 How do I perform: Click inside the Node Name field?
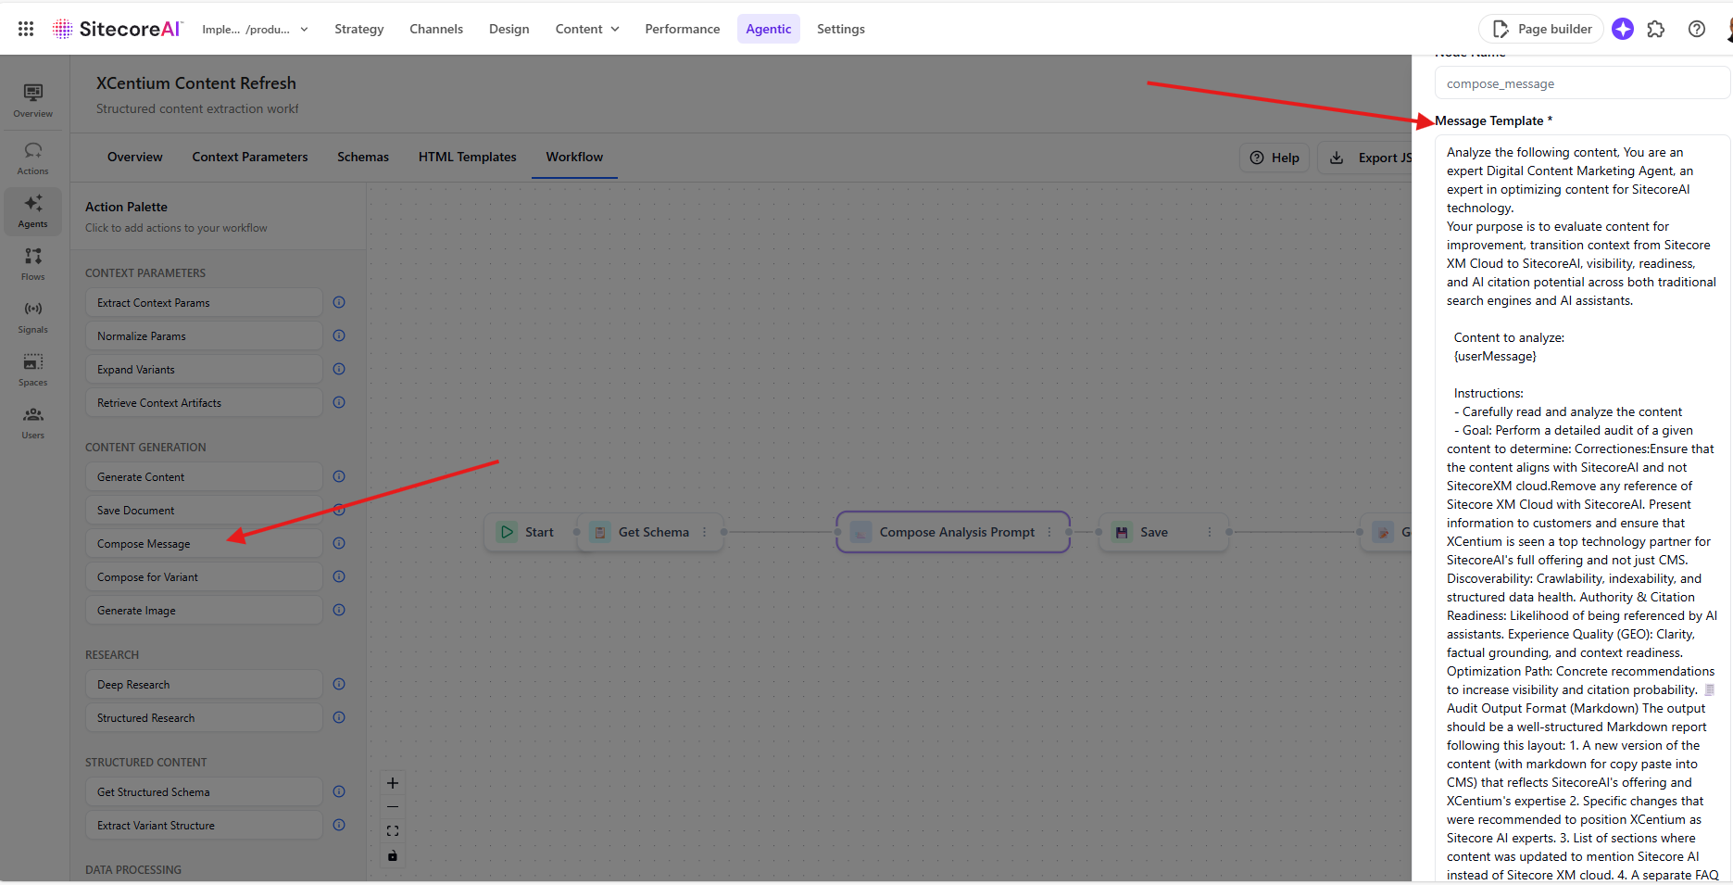click(x=1581, y=82)
